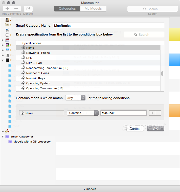Click the specifications Search field

144,34
